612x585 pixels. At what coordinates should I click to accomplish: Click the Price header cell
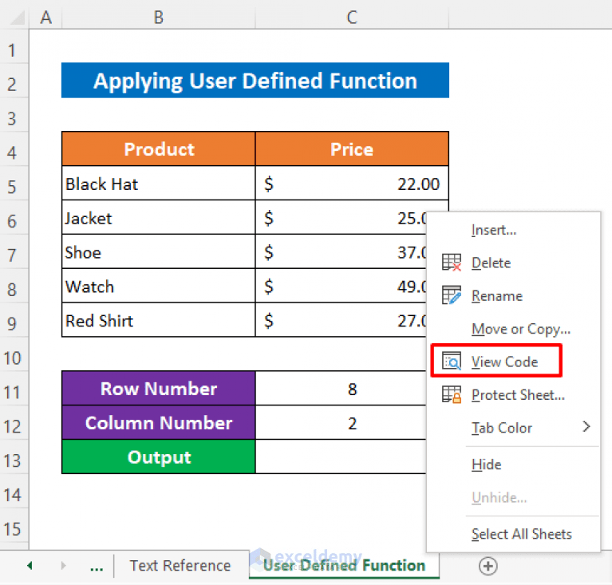(x=352, y=148)
